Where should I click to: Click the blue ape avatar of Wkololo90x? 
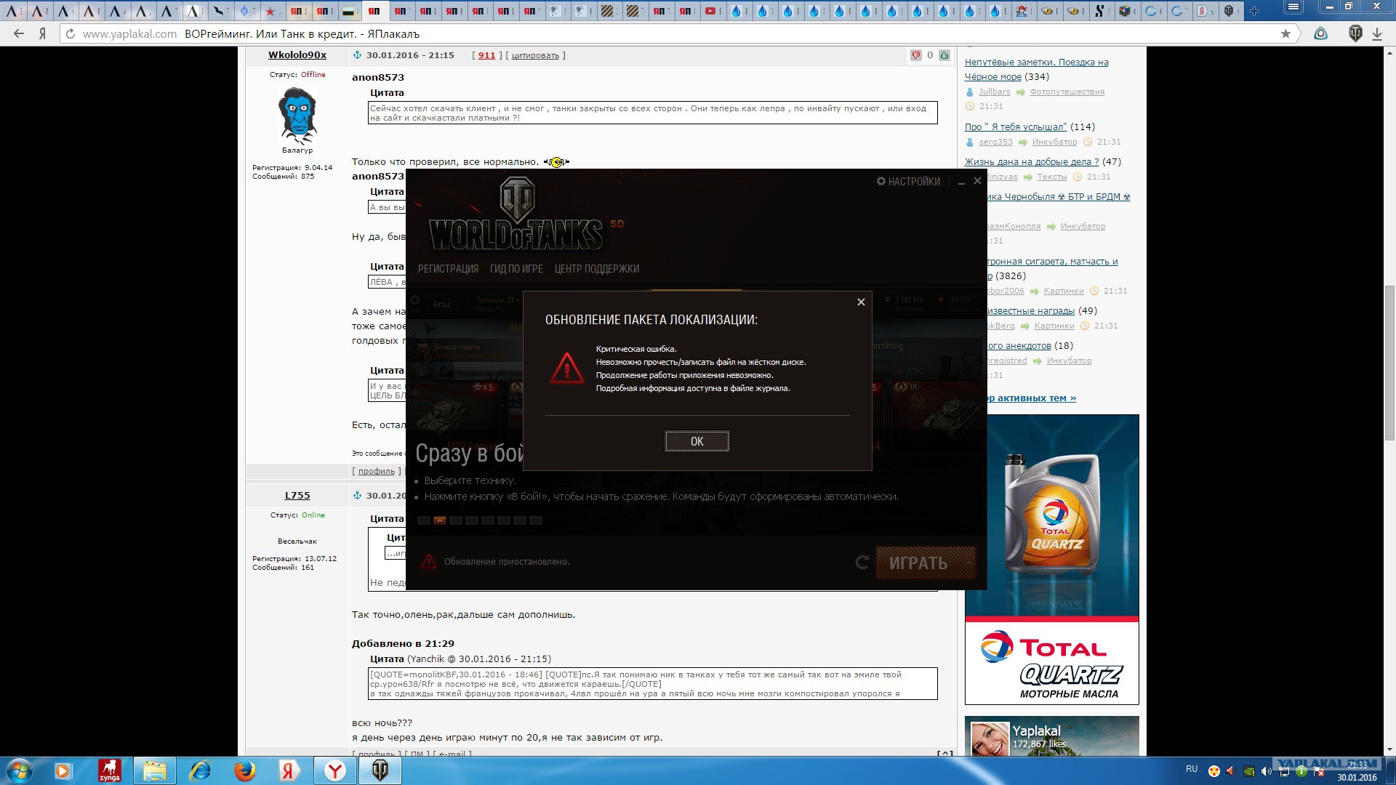(297, 115)
